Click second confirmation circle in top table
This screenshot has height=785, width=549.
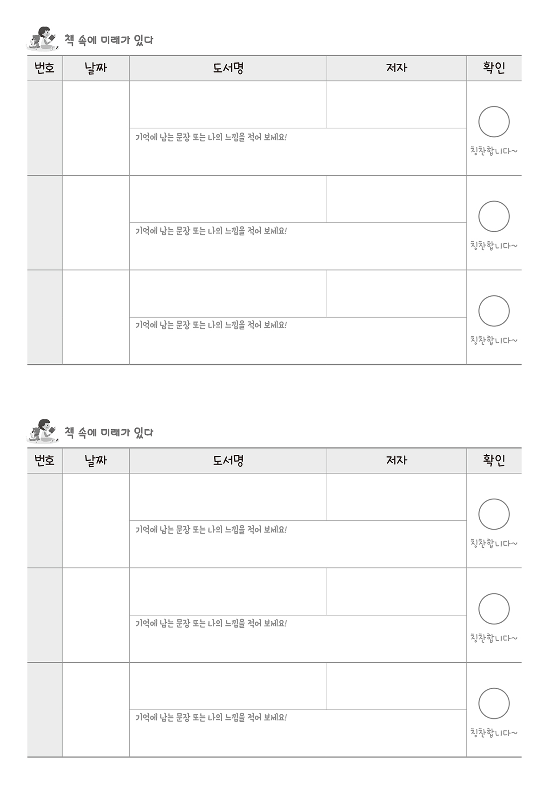[494, 216]
